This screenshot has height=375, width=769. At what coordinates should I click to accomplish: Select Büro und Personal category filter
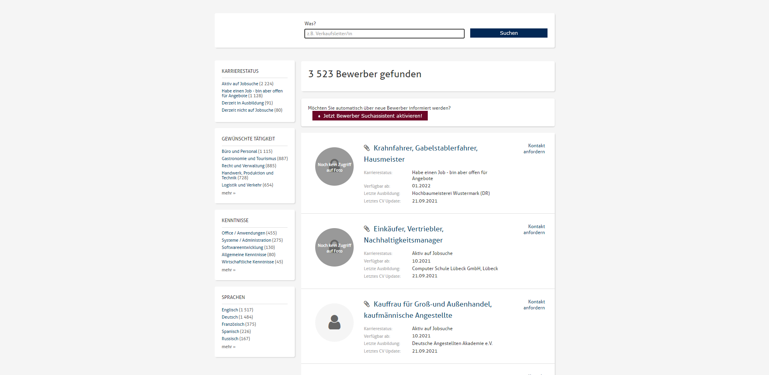point(240,152)
